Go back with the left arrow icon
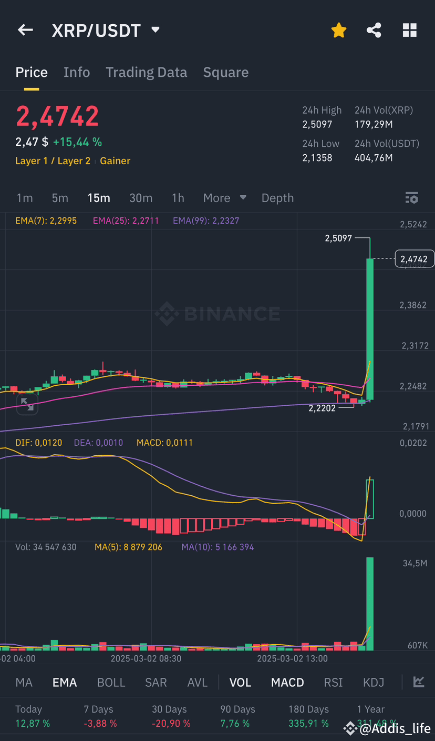Viewport: 435px width, 741px height. 25,30
